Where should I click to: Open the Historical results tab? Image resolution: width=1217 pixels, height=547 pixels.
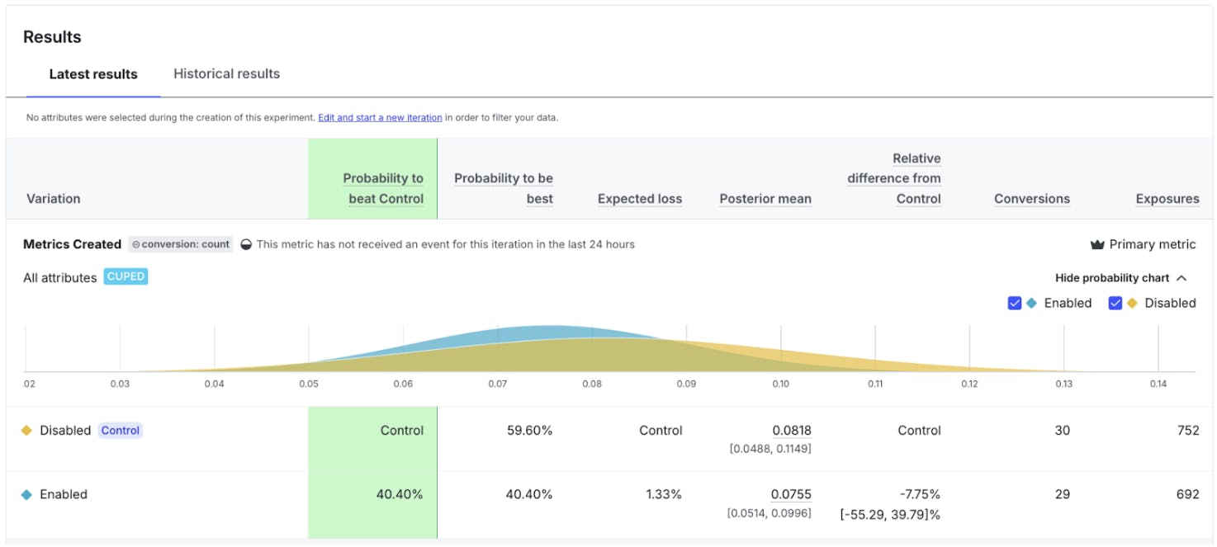click(x=226, y=74)
